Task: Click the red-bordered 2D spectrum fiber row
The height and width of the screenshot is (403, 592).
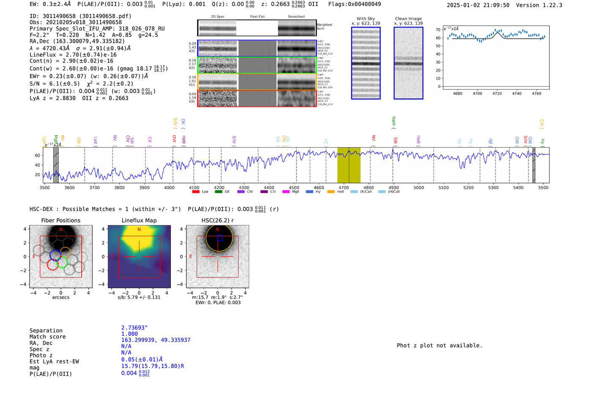Action: tap(257, 99)
